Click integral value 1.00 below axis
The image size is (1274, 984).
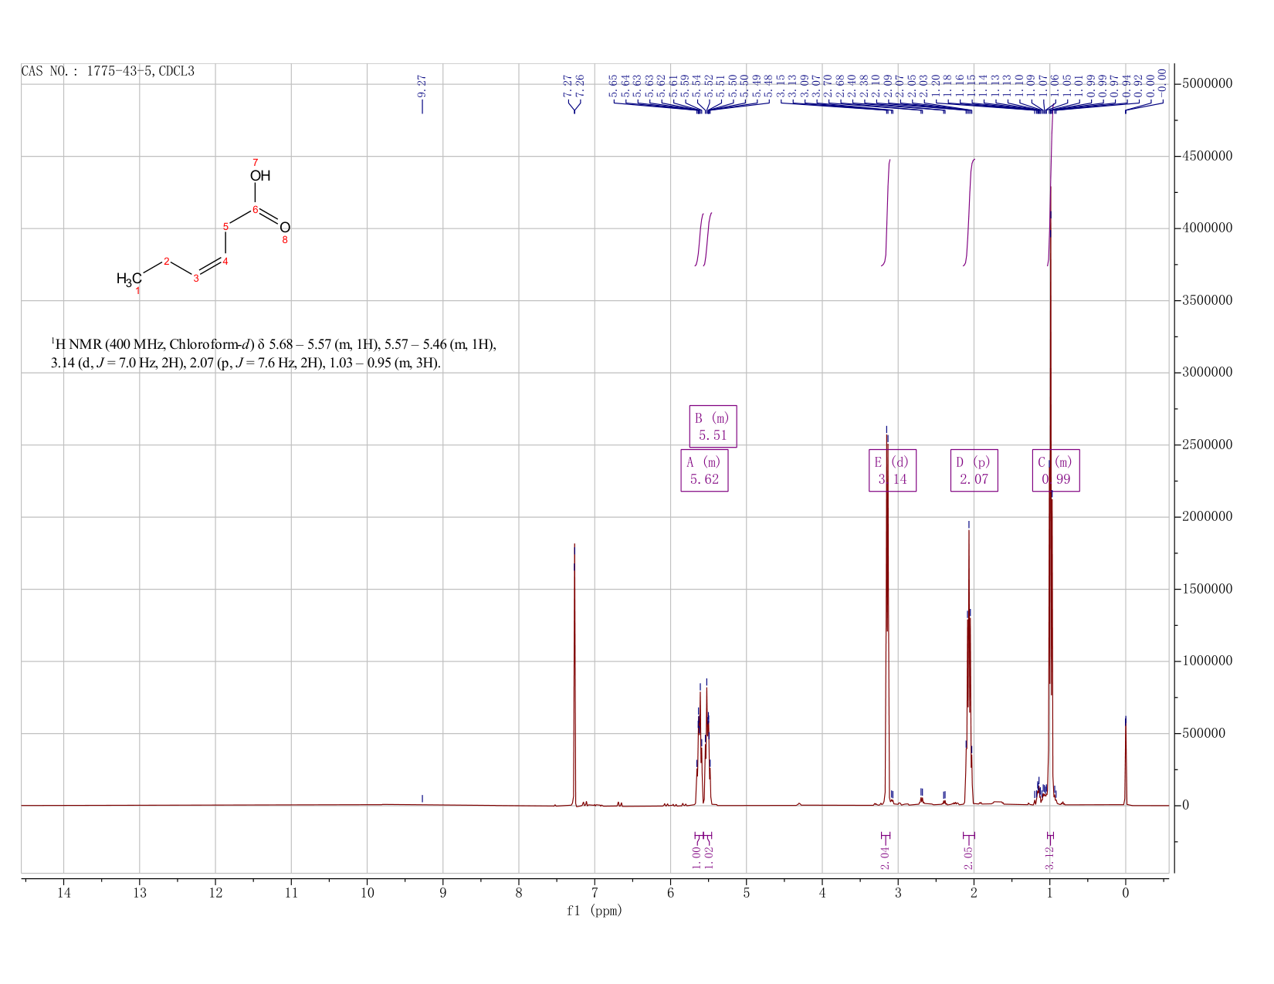click(x=696, y=857)
